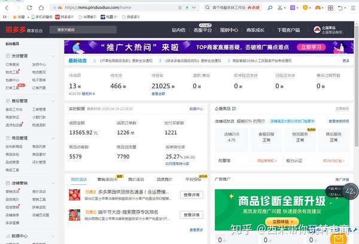359x244 pixels.
Task: Go to the browser home page icon
Action: pyautogui.click(x=41, y=8)
